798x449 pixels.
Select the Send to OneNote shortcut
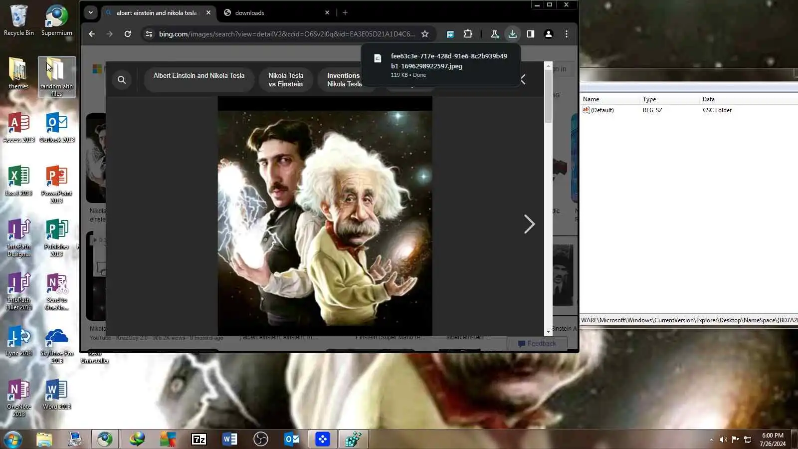point(56,291)
